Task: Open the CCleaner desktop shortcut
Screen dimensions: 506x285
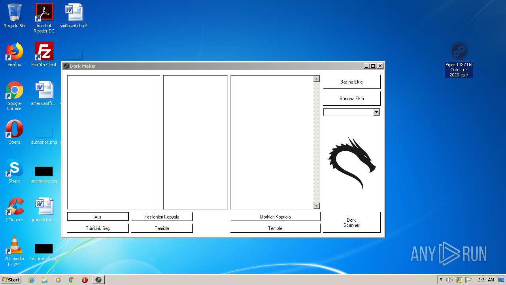Action: point(14,210)
